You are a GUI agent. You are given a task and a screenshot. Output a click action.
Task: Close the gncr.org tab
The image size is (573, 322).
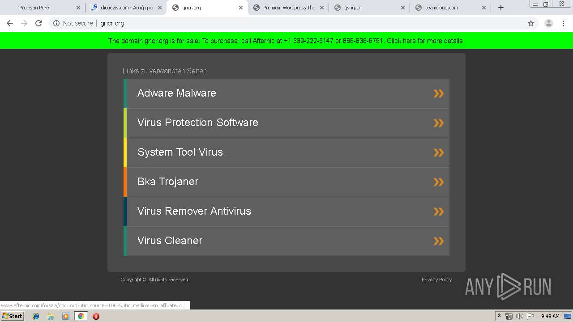coord(241,8)
